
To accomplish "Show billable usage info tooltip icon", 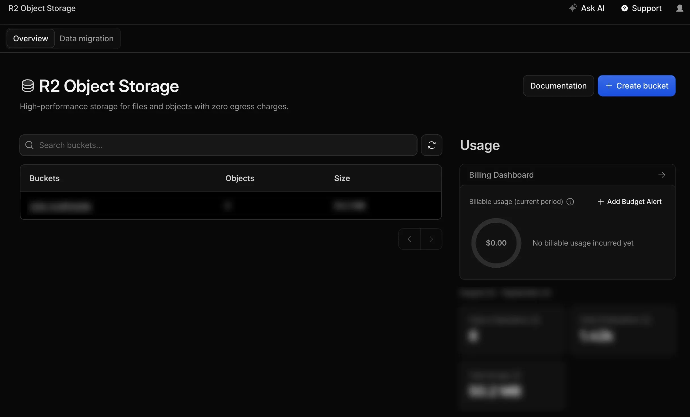I will point(570,202).
